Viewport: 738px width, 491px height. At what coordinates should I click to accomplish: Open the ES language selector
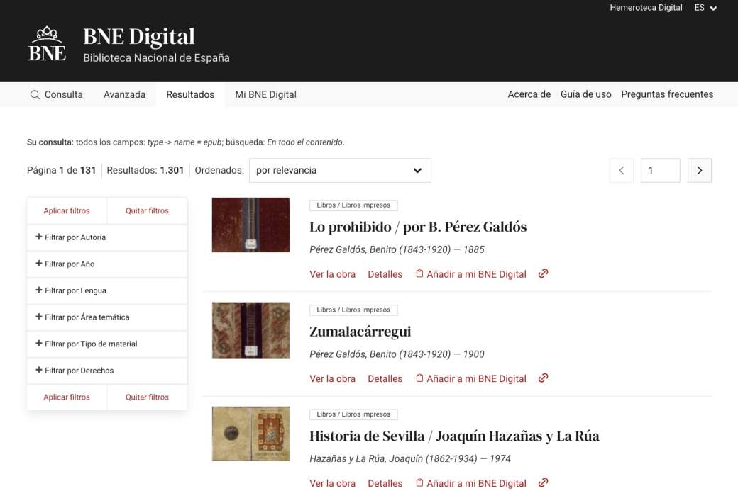tap(705, 8)
